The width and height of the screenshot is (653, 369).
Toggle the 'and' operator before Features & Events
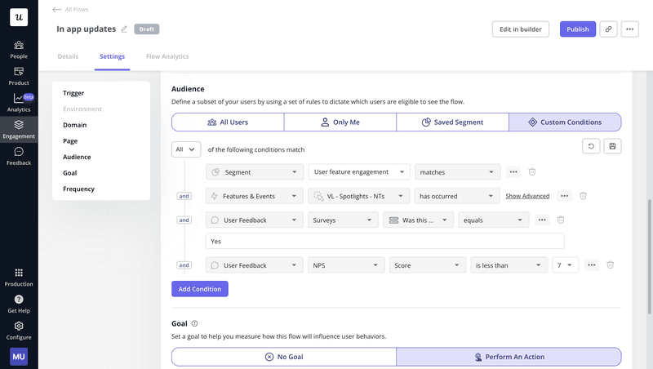click(184, 196)
